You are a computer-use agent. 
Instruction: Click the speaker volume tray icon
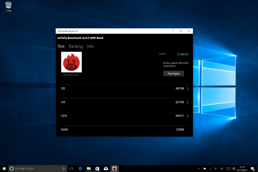[x=216, y=169]
